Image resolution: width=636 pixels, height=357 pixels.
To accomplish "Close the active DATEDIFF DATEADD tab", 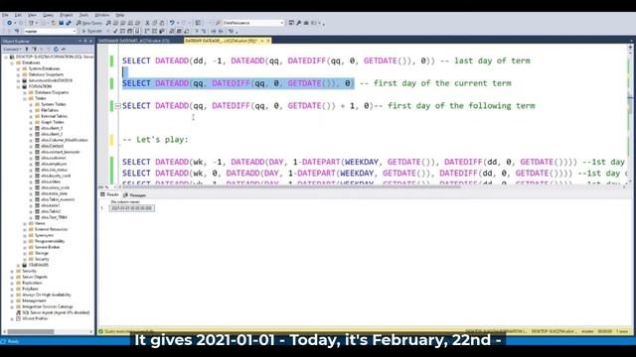I will [x=268, y=41].
